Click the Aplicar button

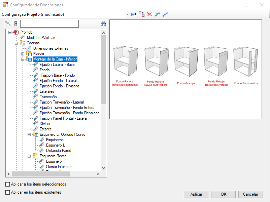click(x=196, y=194)
